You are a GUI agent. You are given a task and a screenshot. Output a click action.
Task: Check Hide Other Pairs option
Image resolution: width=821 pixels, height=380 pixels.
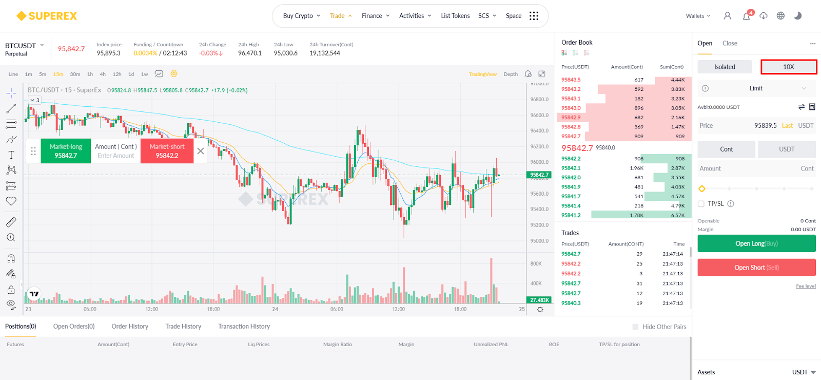[x=635, y=327]
